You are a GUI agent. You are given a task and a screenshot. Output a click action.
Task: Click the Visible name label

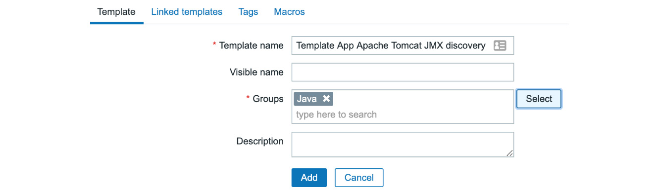(x=256, y=72)
